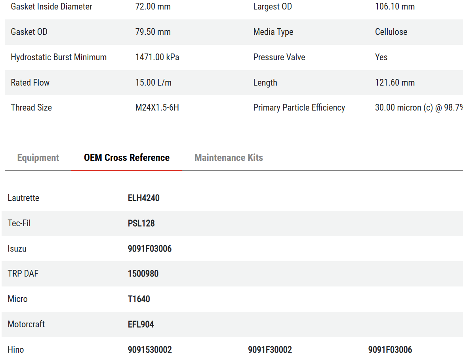
Task: Click Hino part number 9091F03006
Action: pos(390,350)
